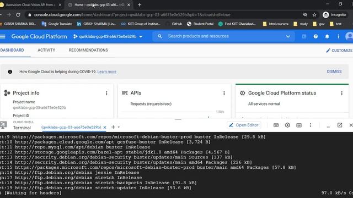Viewport: 353px width, 198px height.
Task: Open the Learn more link
Action: tap(106, 71)
